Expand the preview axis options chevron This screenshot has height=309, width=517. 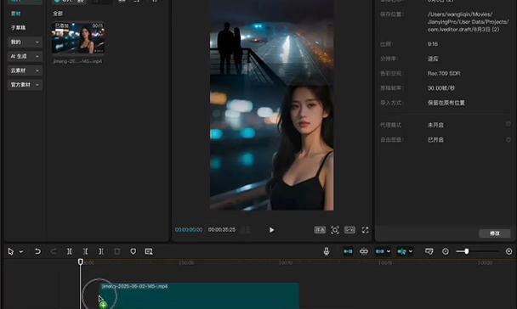tap(411, 251)
